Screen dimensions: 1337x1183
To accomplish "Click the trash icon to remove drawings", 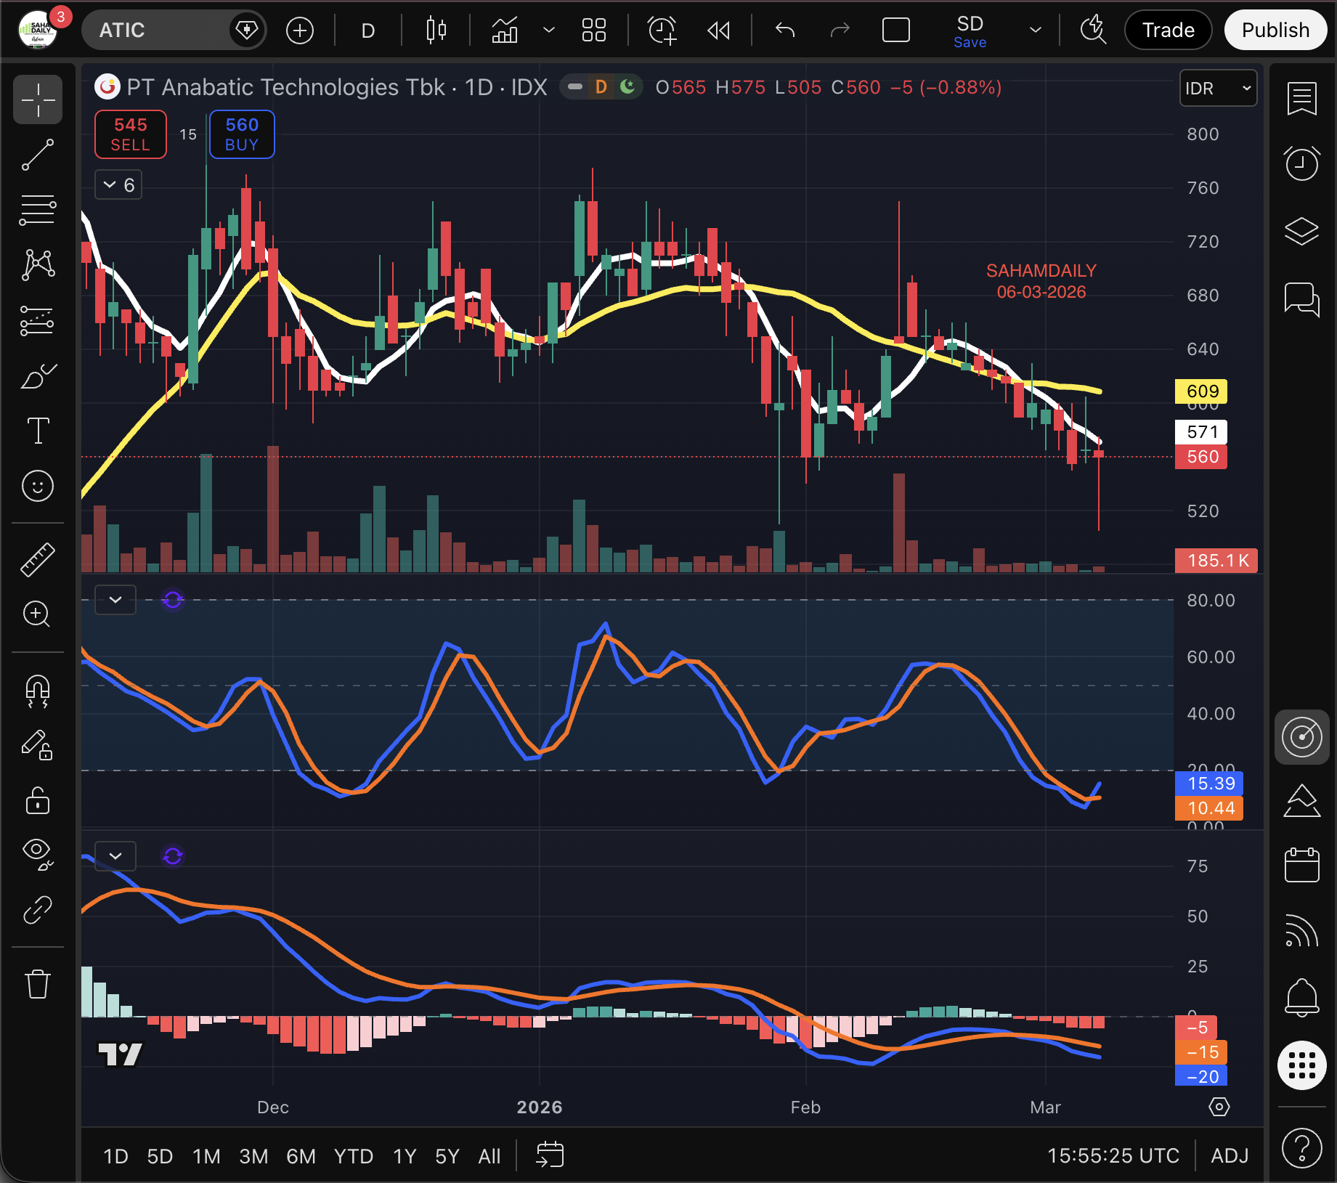I will click(x=38, y=985).
